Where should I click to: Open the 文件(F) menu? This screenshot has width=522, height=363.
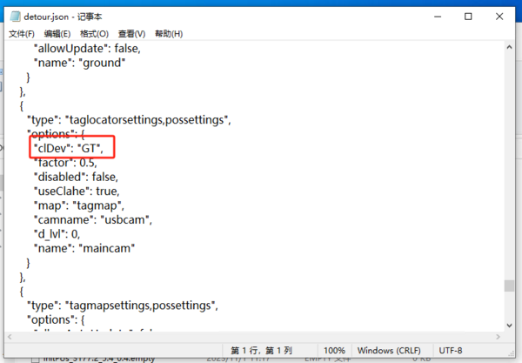(x=22, y=34)
